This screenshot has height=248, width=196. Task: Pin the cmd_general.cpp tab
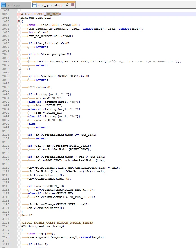click(x=68, y=5)
